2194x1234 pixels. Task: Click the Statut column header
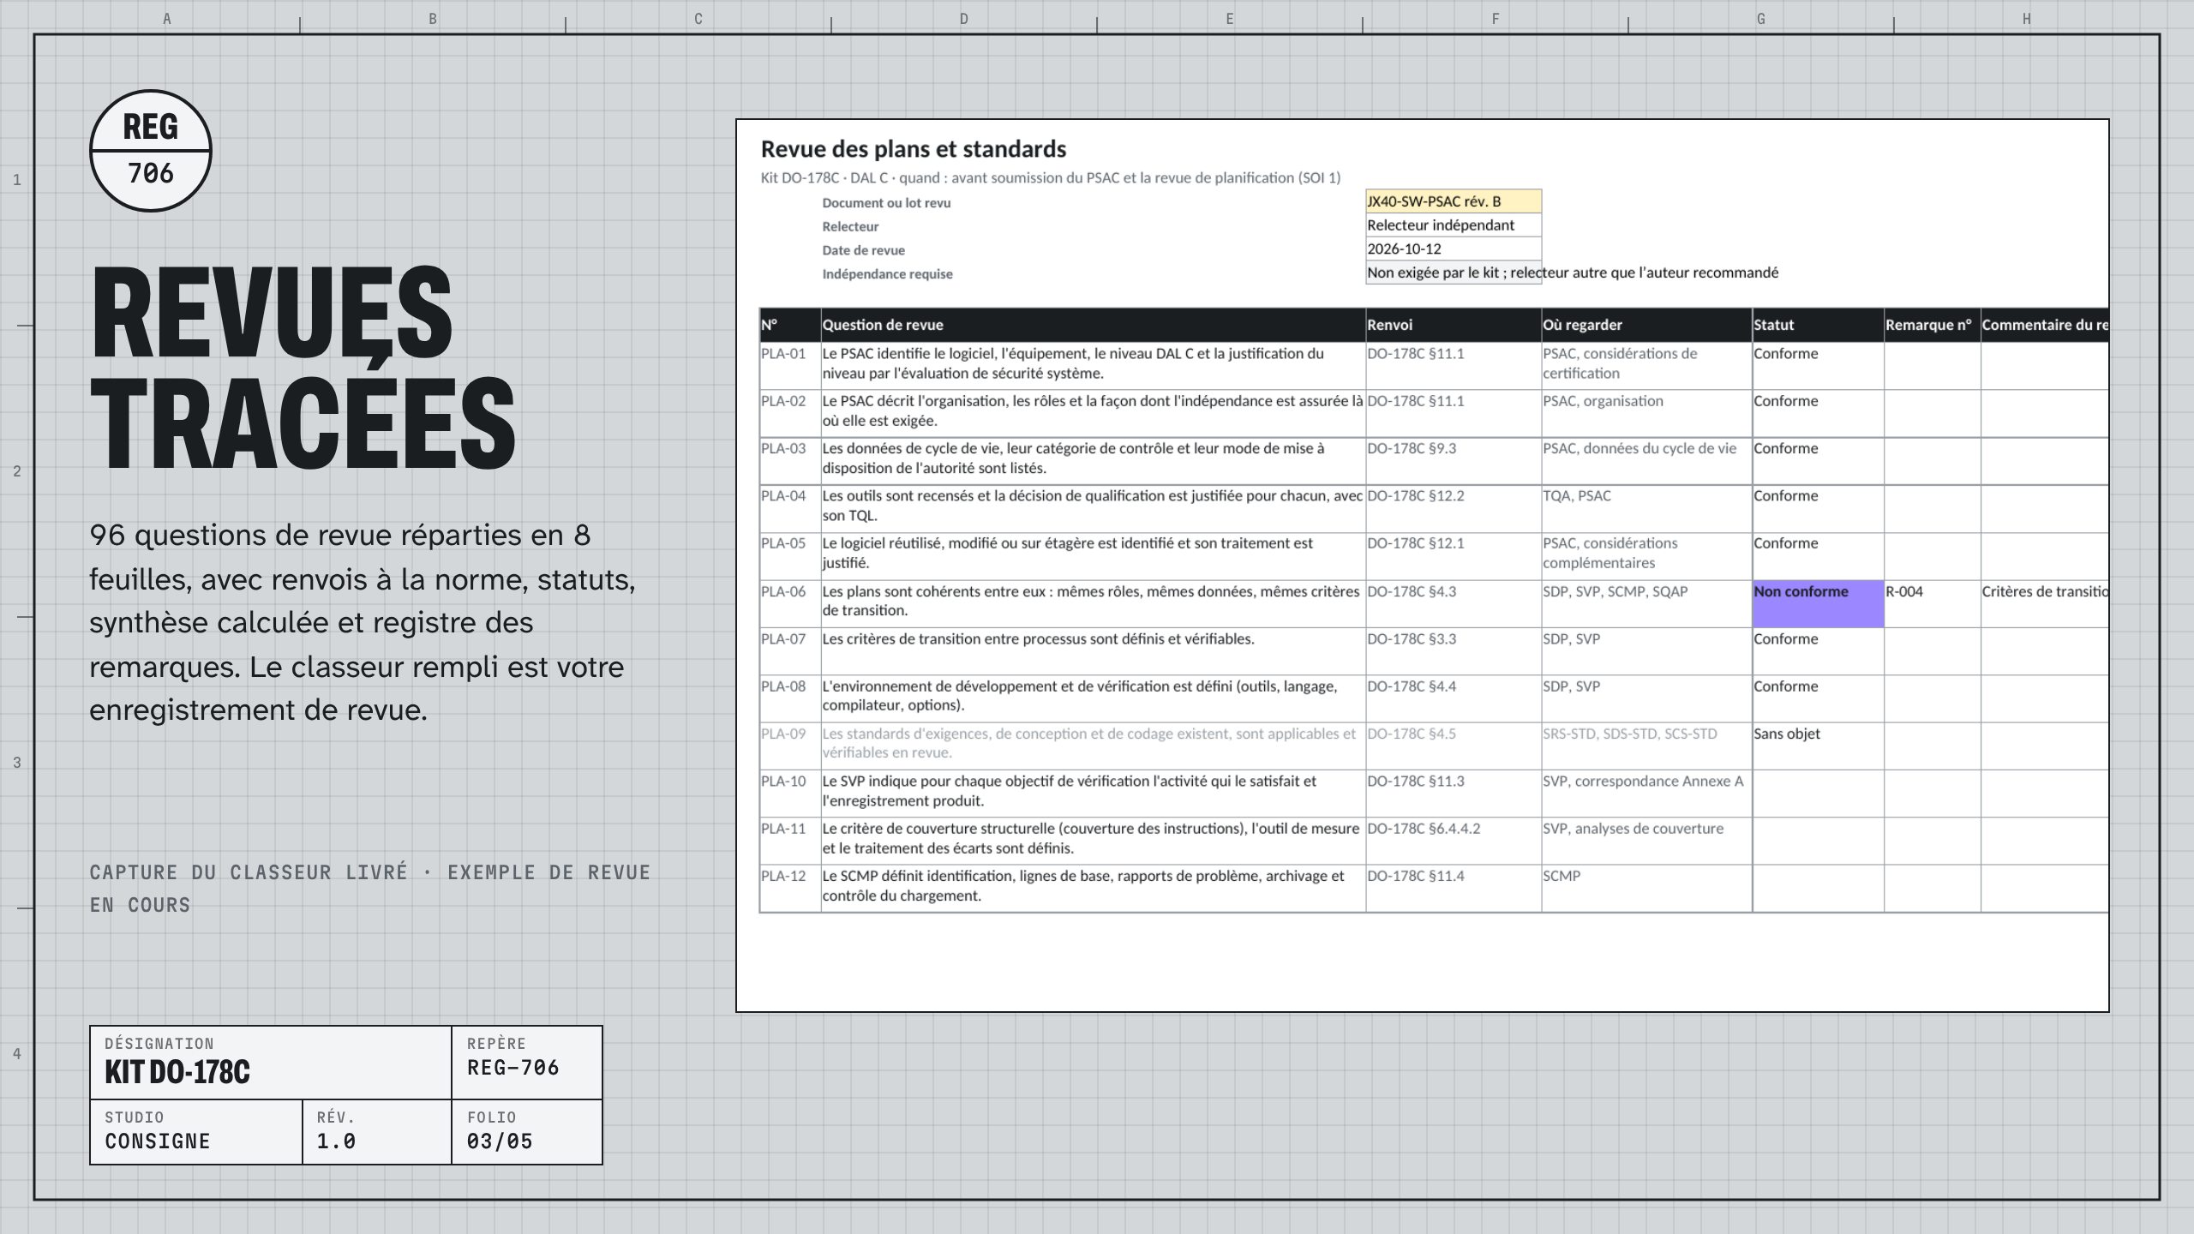(1817, 325)
